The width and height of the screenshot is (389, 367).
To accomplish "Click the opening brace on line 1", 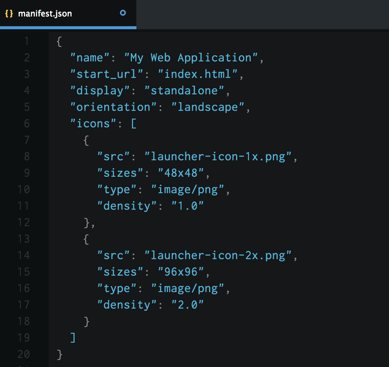I will coord(59,42).
